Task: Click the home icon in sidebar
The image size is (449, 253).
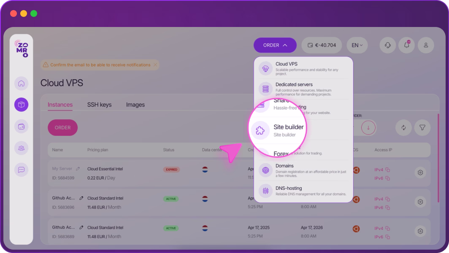Action: tap(21, 83)
